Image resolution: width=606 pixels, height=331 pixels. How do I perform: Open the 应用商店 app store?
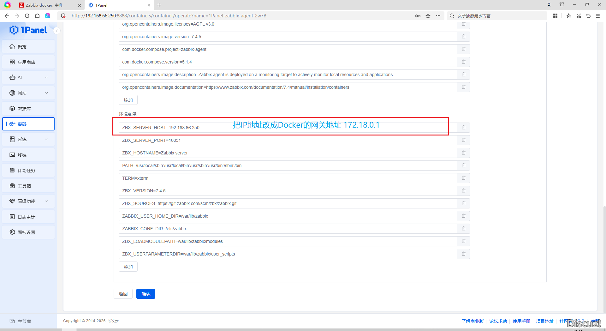pyautogui.click(x=28, y=62)
